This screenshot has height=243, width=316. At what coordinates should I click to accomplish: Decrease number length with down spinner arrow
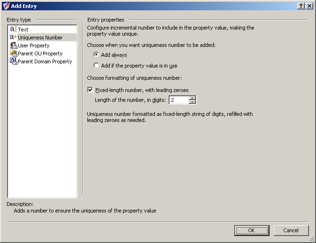(192, 102)
